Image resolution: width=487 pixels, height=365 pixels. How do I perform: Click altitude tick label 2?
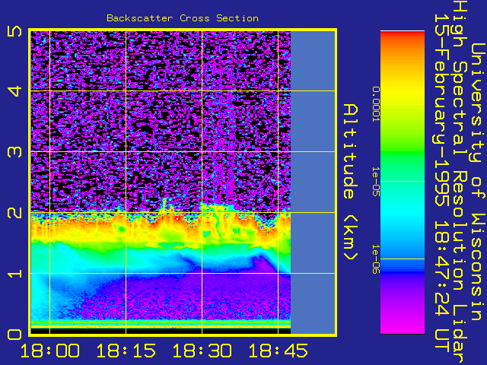pos(14,213)
